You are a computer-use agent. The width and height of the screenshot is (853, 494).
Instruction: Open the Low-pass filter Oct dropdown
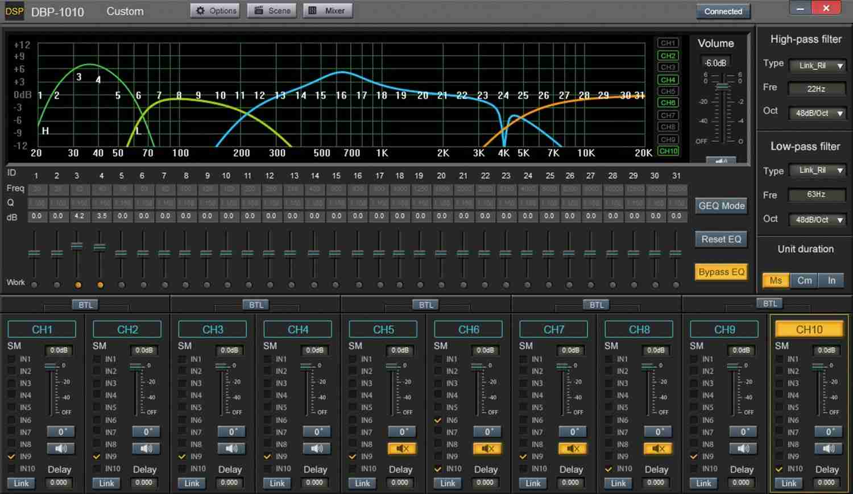(818, 219)
